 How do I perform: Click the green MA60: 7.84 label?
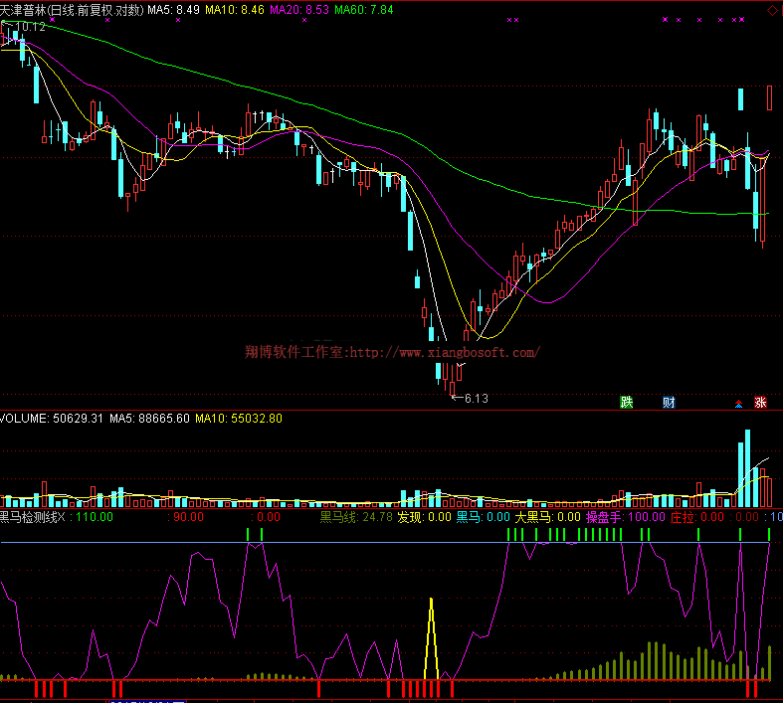point(363,9)
